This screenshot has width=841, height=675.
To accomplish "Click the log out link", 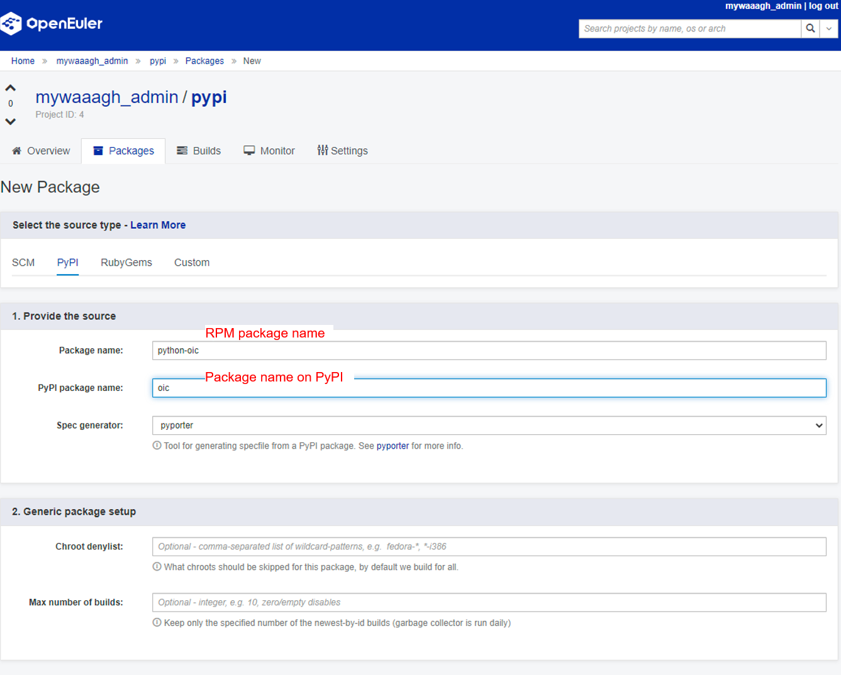I will click(823, 6).
